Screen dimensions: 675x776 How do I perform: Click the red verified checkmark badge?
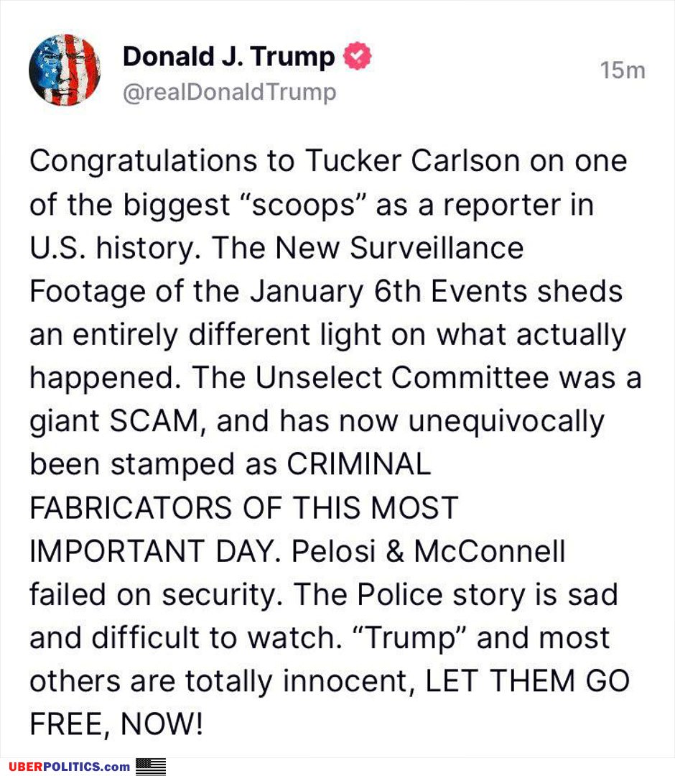pyautogui.click(x=358, y=56)
